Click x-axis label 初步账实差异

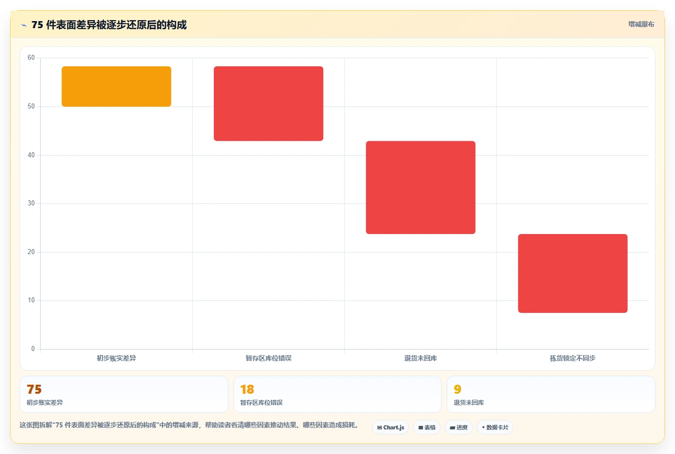tap(116, 358)
